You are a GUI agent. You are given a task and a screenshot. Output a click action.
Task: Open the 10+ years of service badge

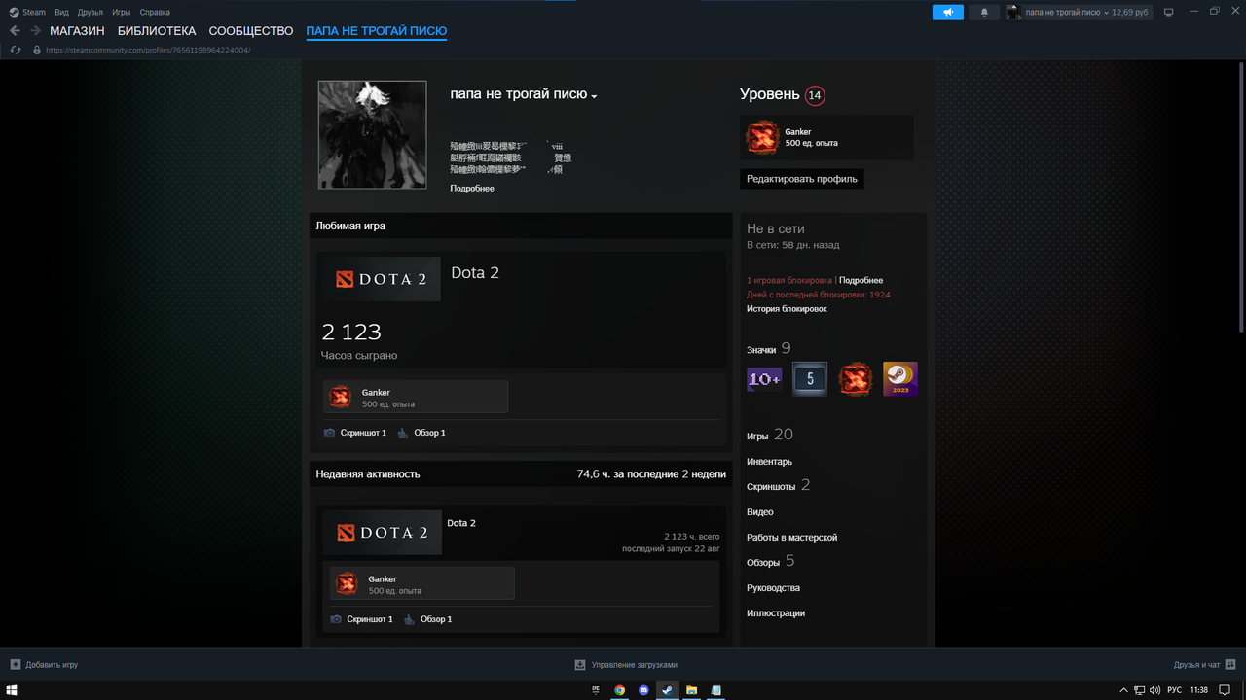click(764, 379)
